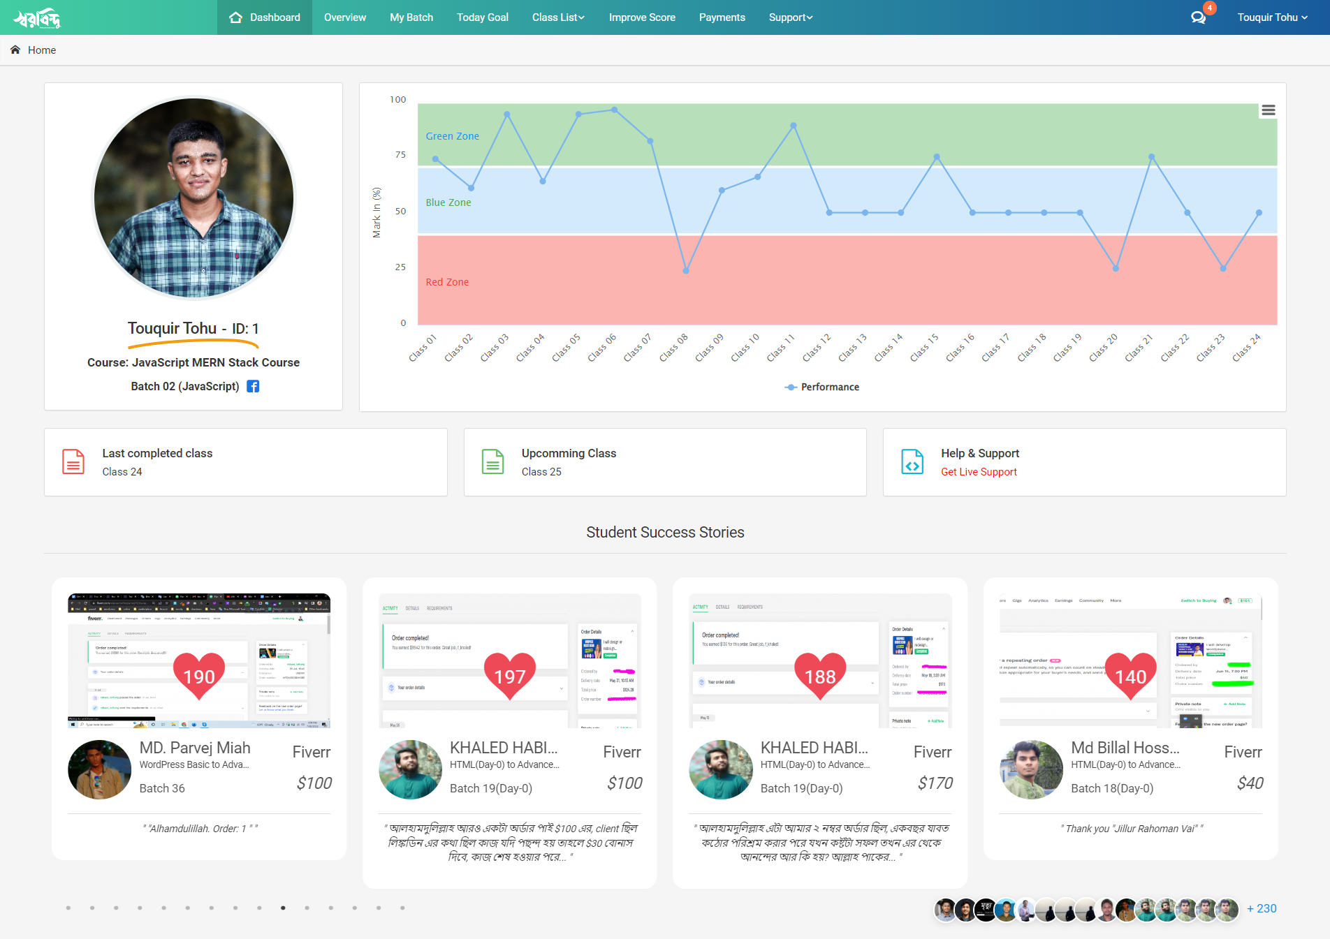Expand the Support dropdown menu
Viewport: 1330px width, 939px height.
tap(791, 17)
